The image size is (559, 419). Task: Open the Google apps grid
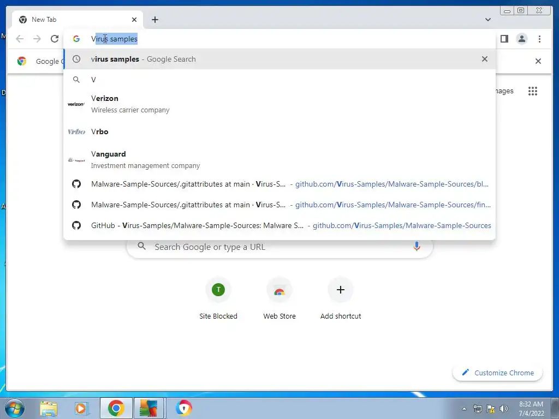coord(533,91)
